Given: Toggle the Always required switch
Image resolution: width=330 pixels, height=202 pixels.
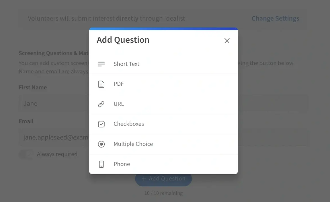Looking at the screenshot, I should point(26,154).
